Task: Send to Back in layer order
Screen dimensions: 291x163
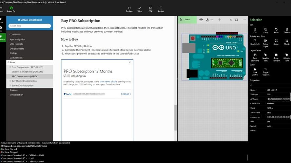Action: click(x=265, y=58)
